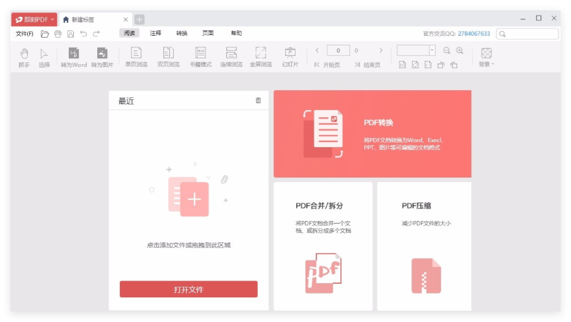Open the PDF转换 card
Viewport: 571px width, 322px height.
coord(373,134)
